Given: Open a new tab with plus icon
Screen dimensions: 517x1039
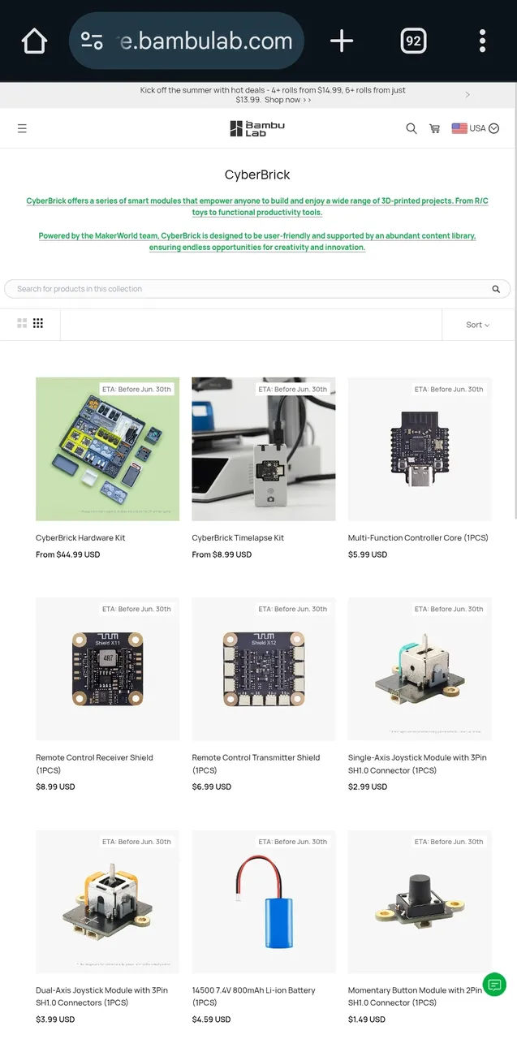Looking at the screenshot, I should tap(342, 41).
